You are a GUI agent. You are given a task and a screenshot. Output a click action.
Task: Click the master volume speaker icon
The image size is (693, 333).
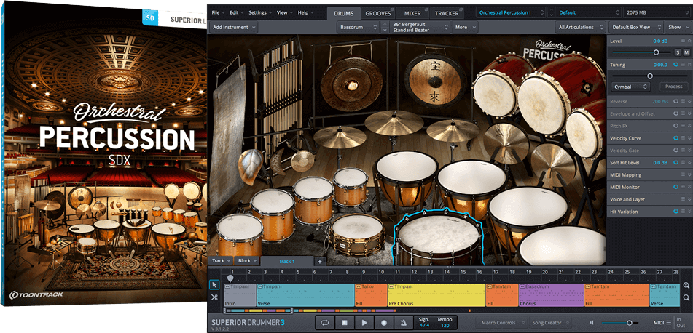[x=592, y=323]
